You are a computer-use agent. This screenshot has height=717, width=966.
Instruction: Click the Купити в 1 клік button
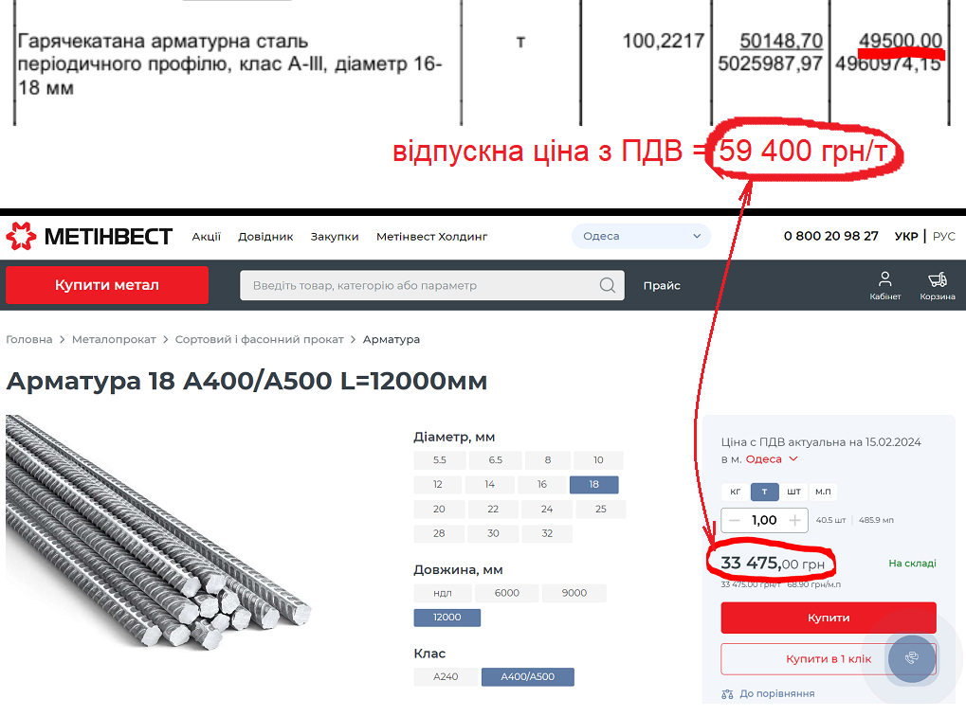[x=829, y=659]
